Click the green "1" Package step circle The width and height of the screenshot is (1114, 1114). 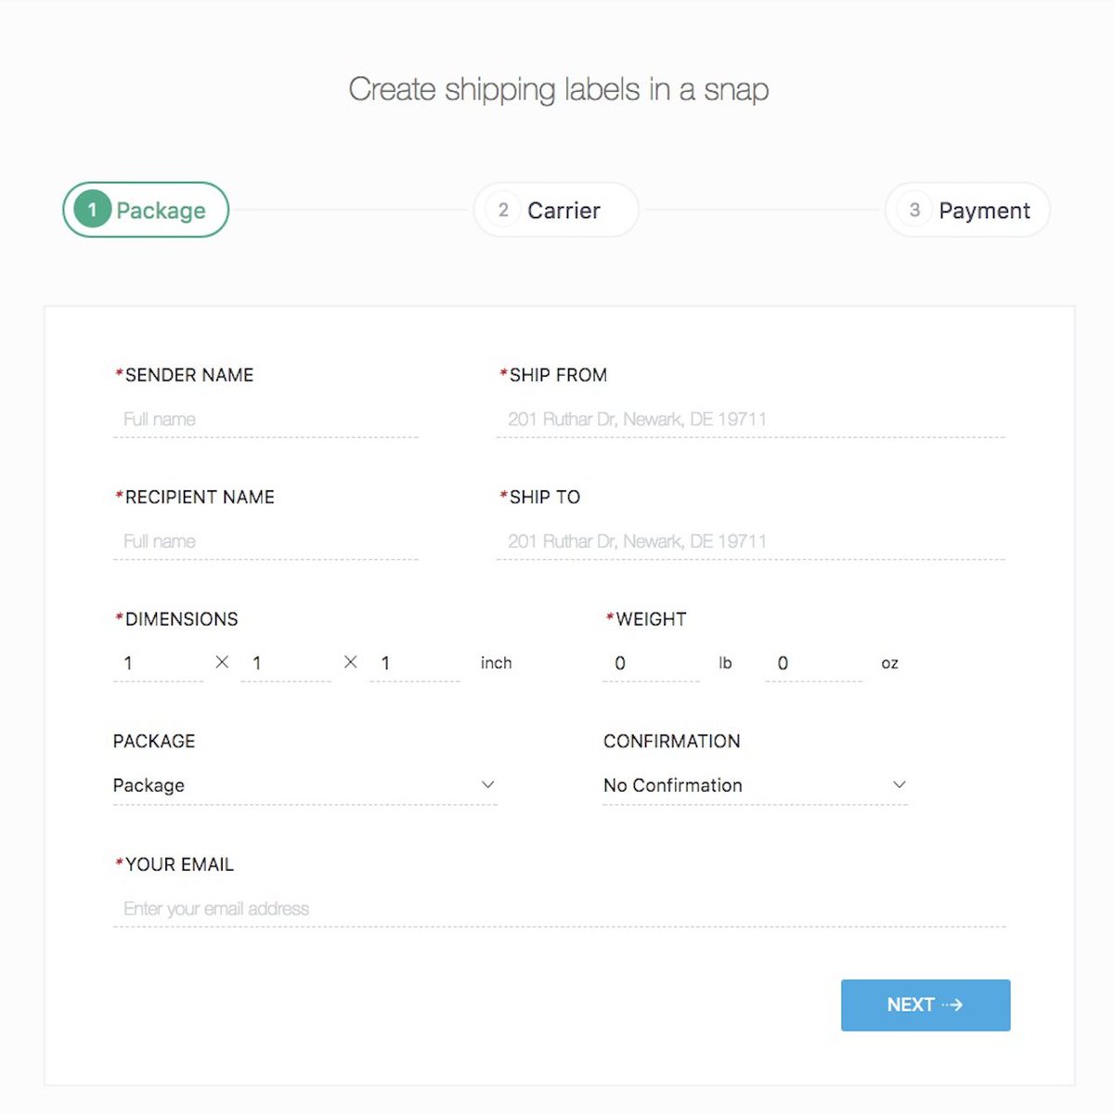point(91,210)
